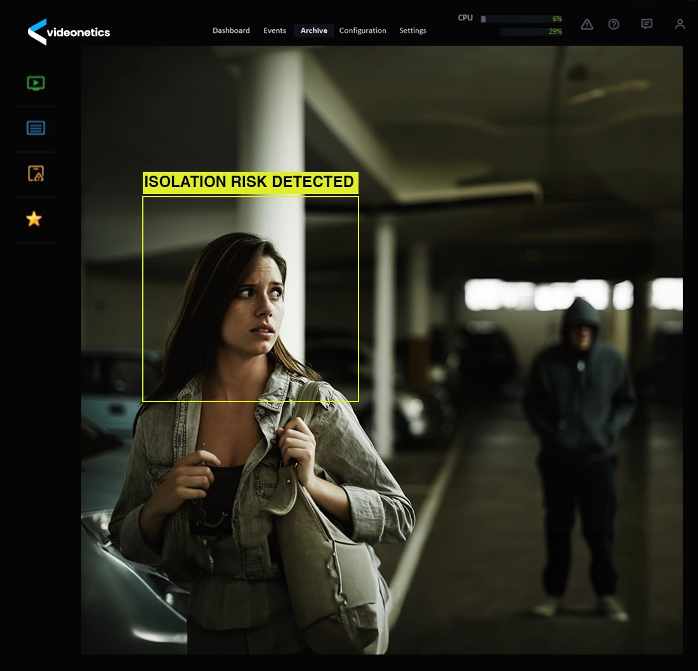Go to the Dashboard tab
Image resolution: width=698 pixels, height=671 pixels.
(231, 30)
